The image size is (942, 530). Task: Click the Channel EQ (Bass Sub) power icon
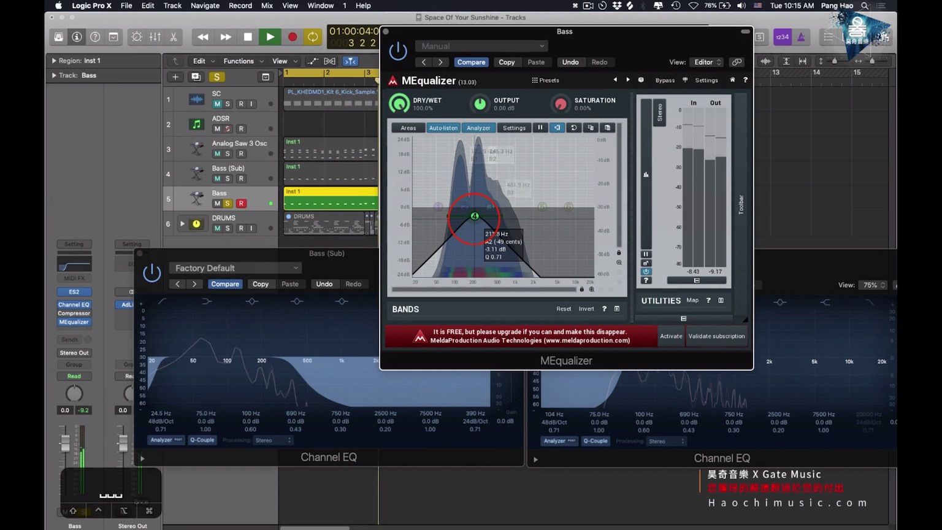152,273
